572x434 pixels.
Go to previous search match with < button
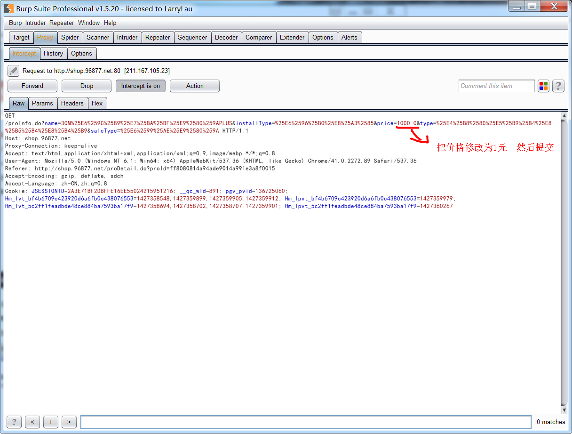pyautogui.click(x=32, y=422)
